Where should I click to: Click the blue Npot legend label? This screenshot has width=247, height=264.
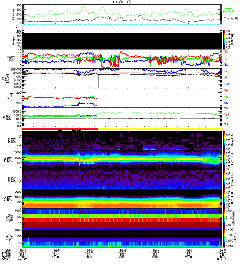coord(227,84)
